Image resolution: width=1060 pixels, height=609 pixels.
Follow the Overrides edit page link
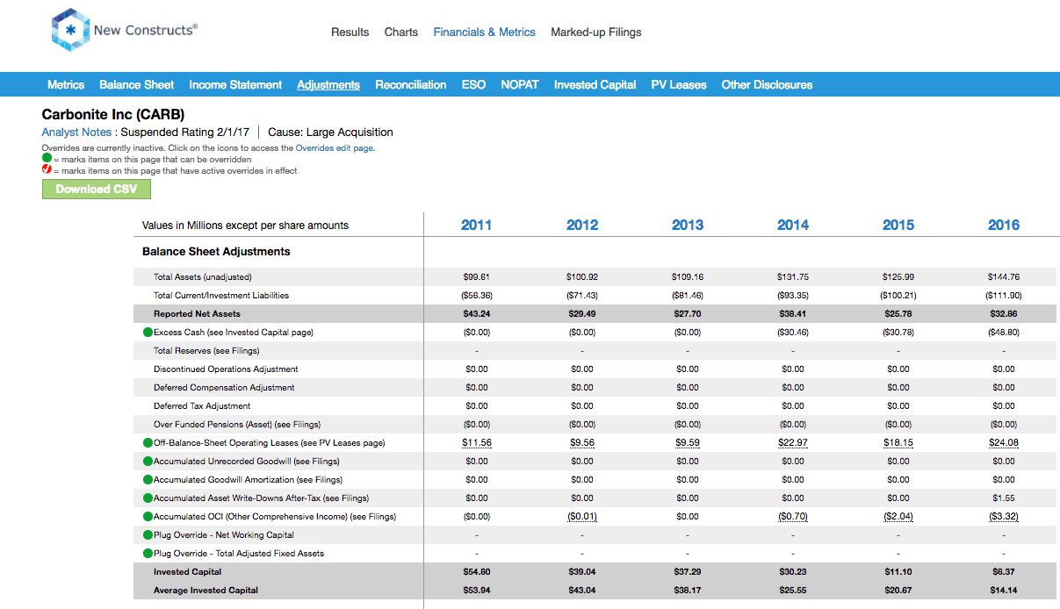click(335, 148)
